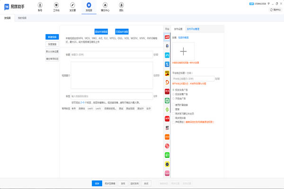Screen dimensions: 284x189
Task: Click the 新建视频 button
Action: 52,37
